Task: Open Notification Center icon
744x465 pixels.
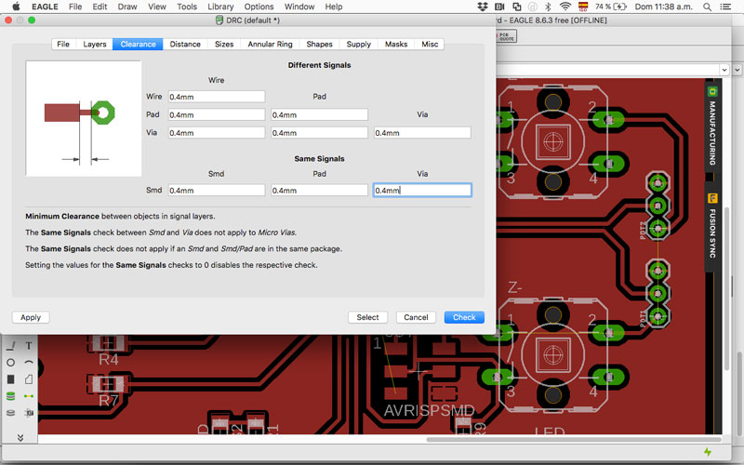Action: coord(725,7)
